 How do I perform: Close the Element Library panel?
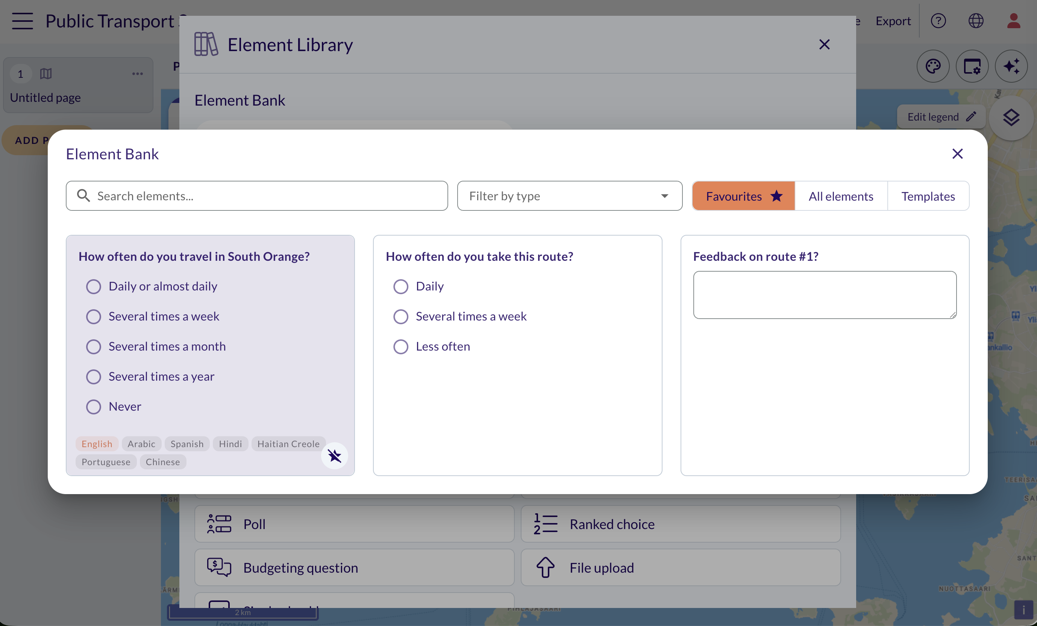point(824,45)
